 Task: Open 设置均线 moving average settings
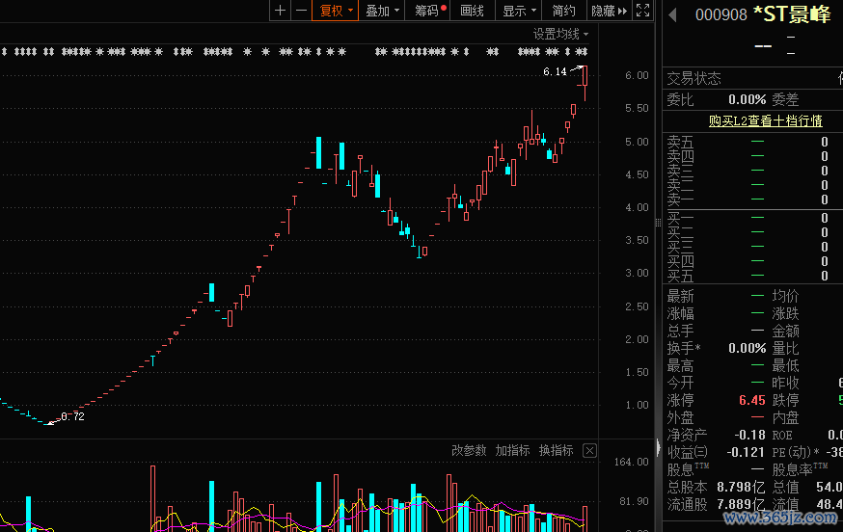pyautogui.click(x=560, y=34)
